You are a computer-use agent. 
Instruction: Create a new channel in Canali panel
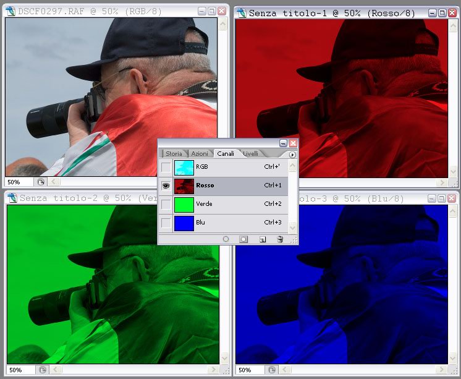262,239
